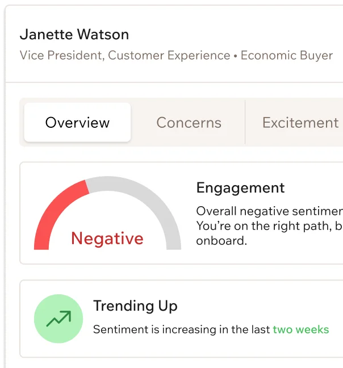Screen dimensions: 343x368
Task: Click the Janette Watson contact name
Action: coord(74,35)
